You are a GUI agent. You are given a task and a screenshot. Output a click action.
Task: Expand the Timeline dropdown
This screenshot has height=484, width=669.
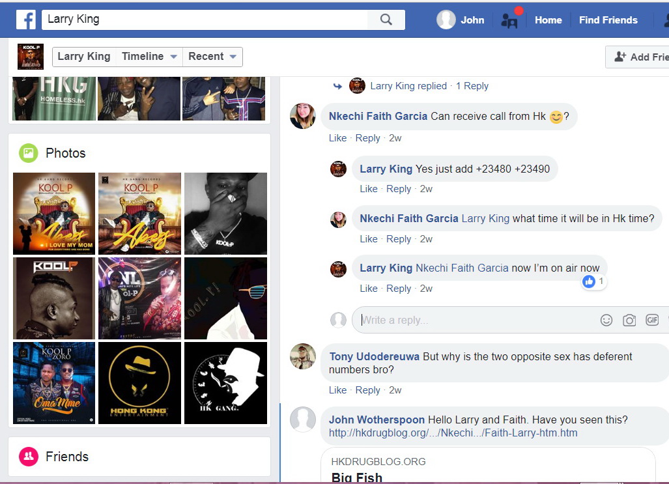click(x=149, y=57)
